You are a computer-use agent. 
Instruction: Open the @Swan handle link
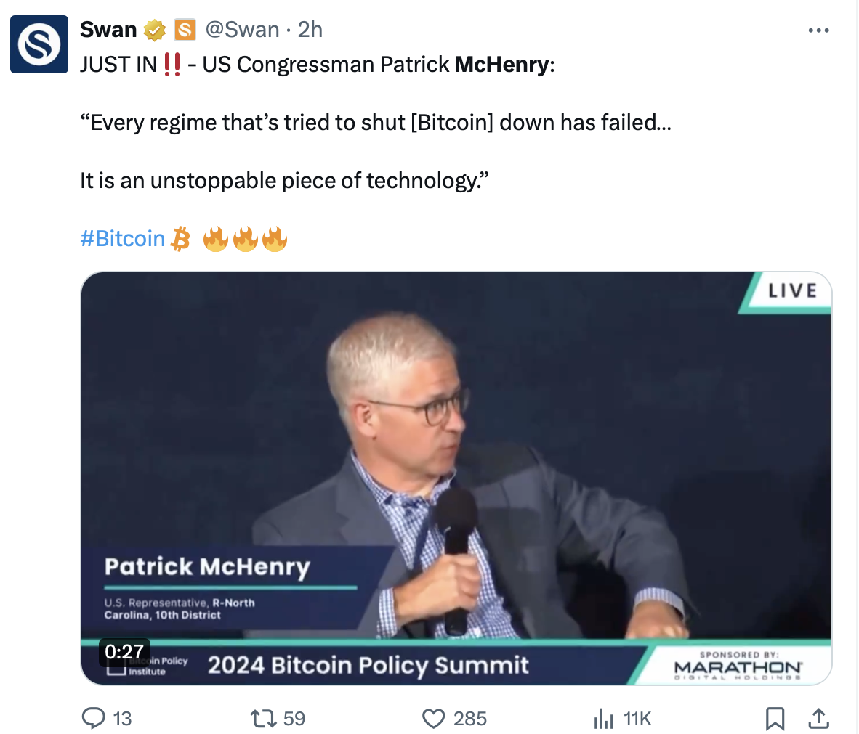242,30
